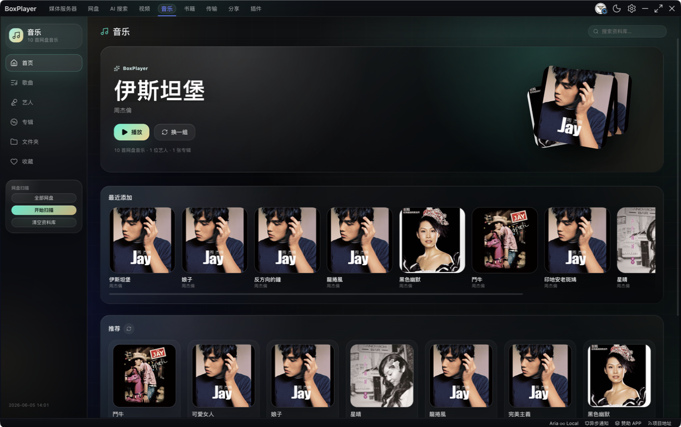Click the 音乐 library card at sidebar top
681x427 pixels.
click(x=44, y=36)
